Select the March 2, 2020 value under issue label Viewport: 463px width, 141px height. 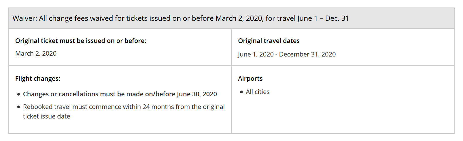(x=36, y=54)
